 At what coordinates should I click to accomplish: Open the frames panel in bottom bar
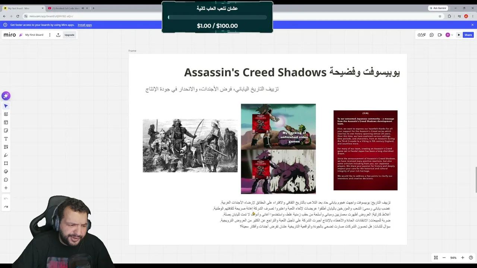point(436,258)
